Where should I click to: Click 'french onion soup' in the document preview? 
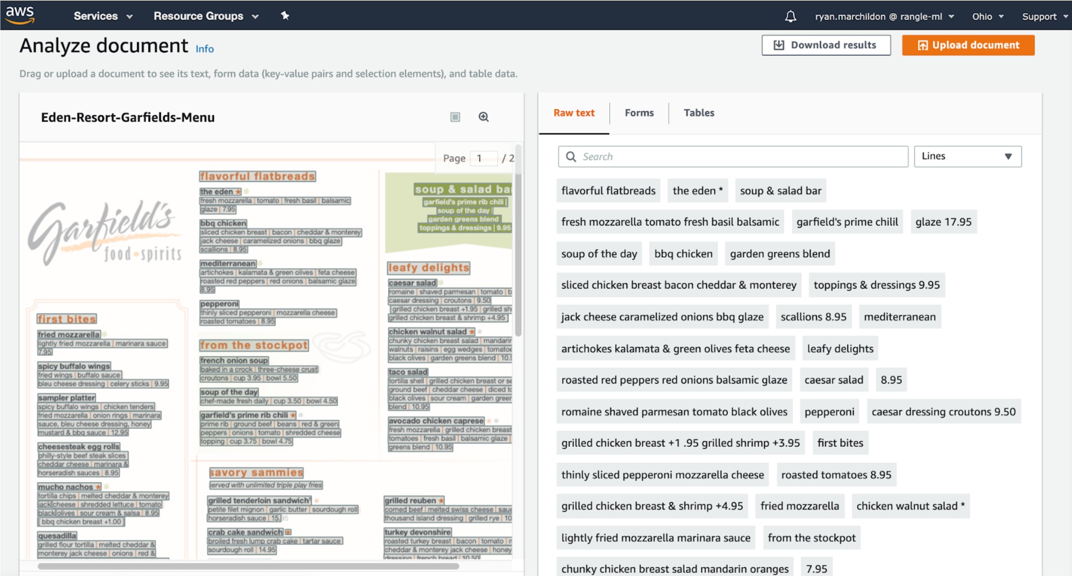coord(234,361)
